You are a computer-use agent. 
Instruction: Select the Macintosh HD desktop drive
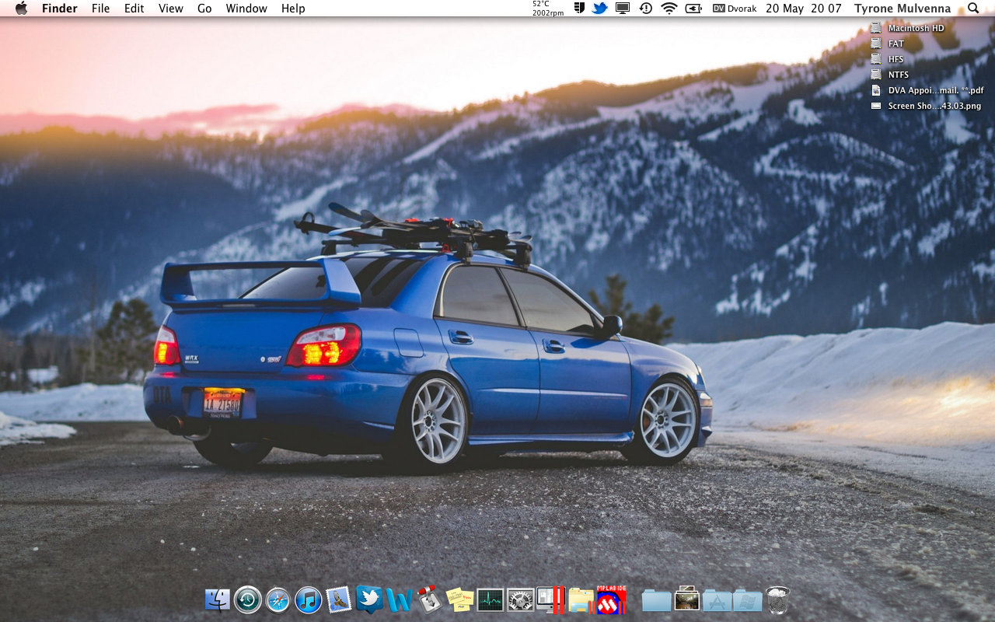pyautogui.click(x=915, y=28)
